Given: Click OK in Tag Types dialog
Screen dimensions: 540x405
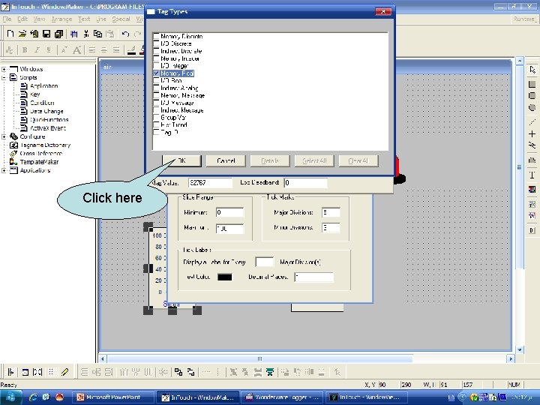Looking at the screenshot, I should click(x=181, y=160).
